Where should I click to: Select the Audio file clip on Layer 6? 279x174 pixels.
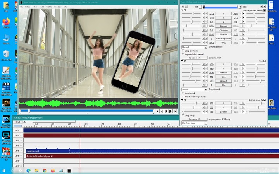(x=152, y=156)
